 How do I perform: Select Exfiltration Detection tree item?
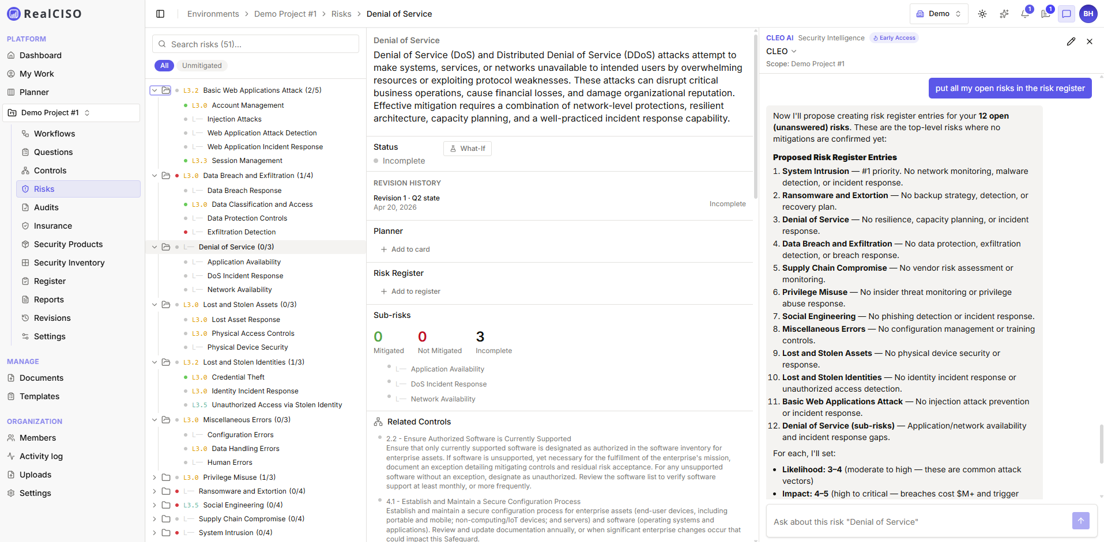[242, 232]
